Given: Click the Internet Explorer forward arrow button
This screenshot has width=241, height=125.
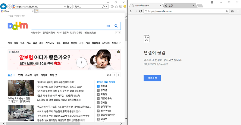Looking at the screenshot, I should click(9, 6).
